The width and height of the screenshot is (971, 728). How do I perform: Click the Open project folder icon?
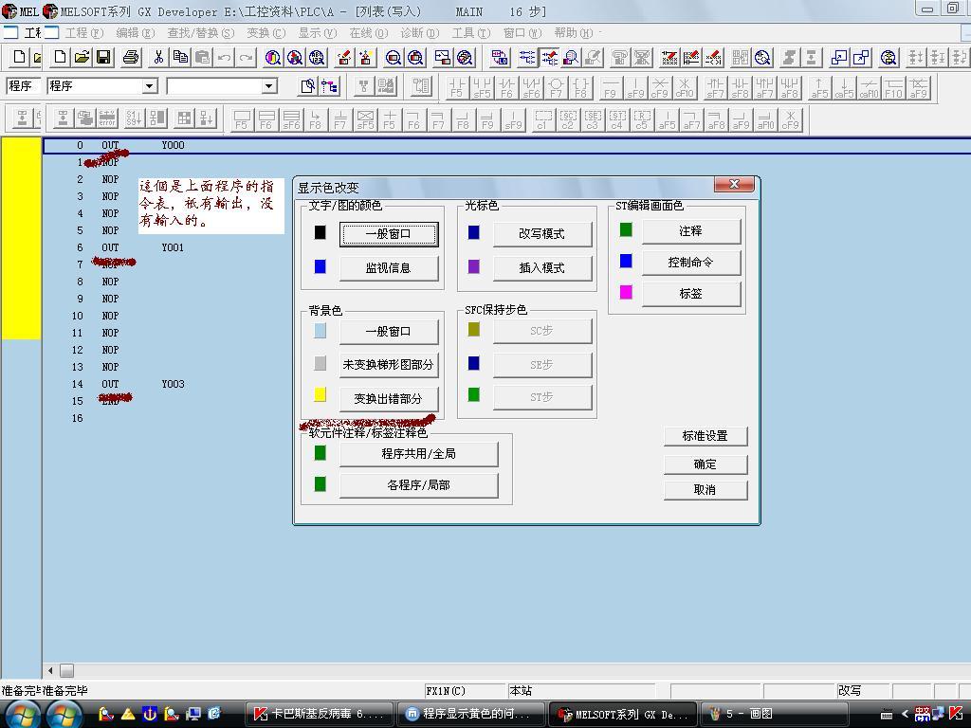(x=82, y=58)
